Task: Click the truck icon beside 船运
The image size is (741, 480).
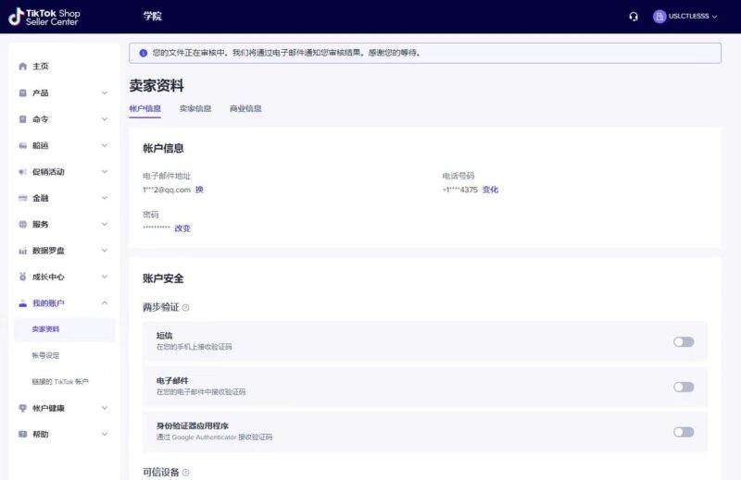Action: coord(22,145)
